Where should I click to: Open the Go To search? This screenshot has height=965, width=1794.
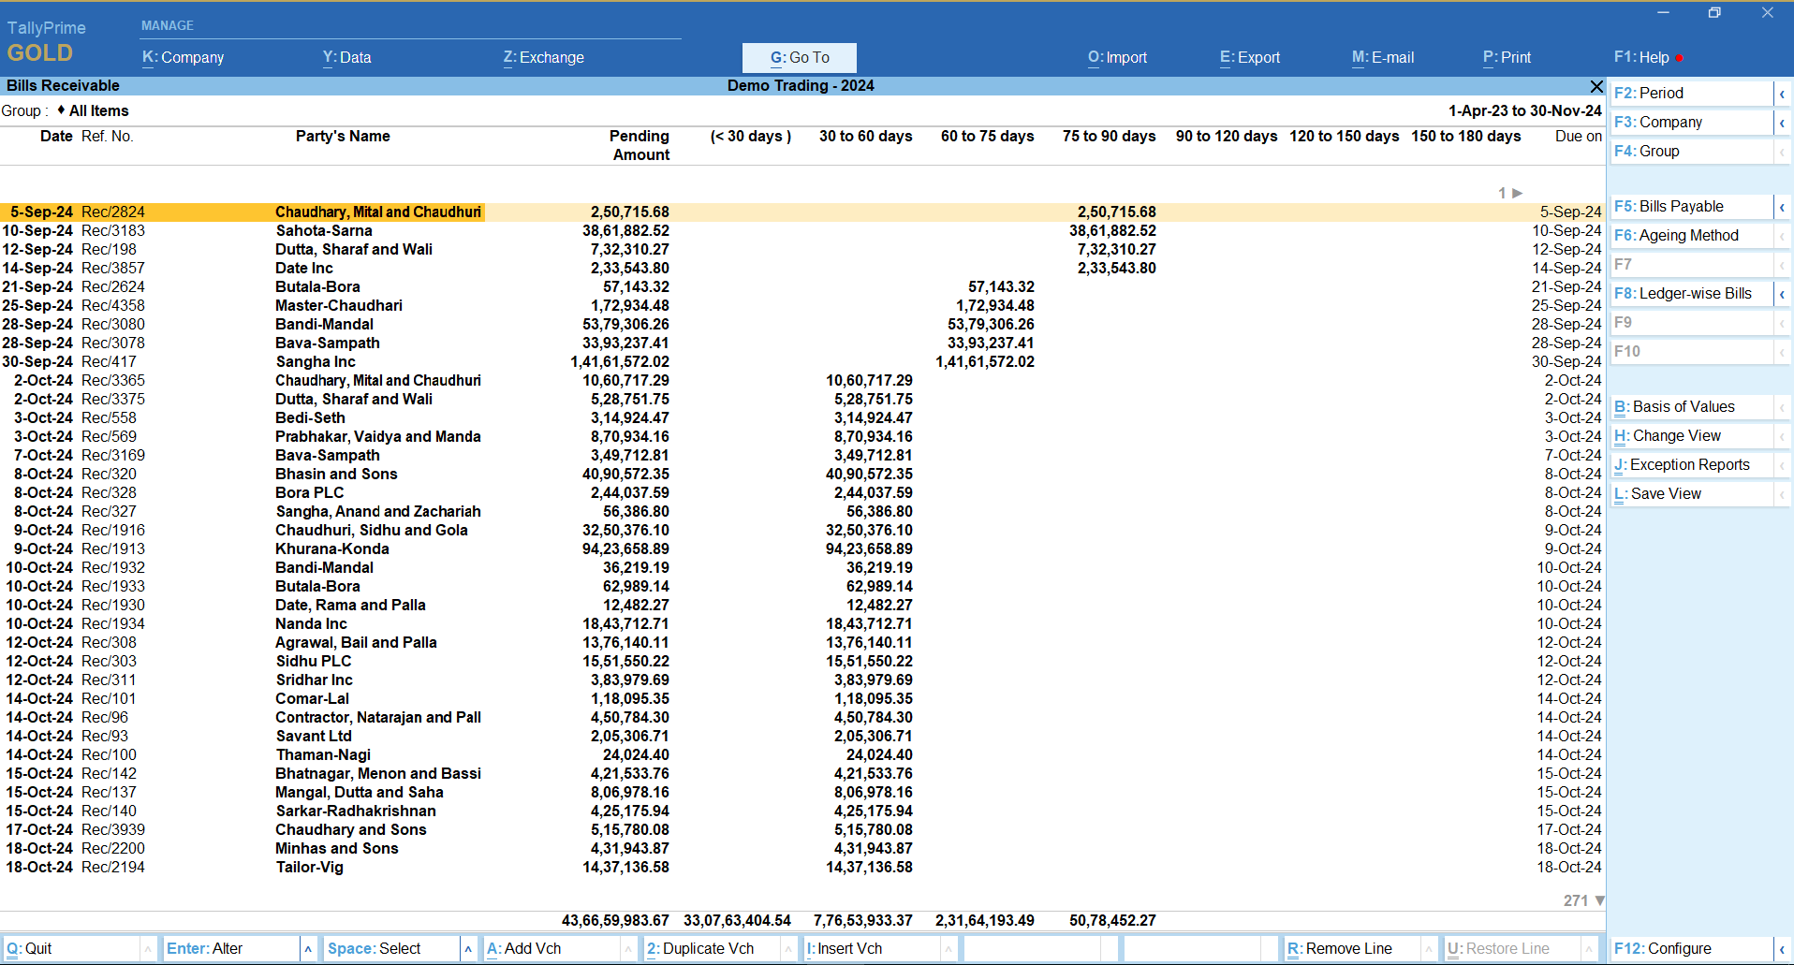click(799, 57)
